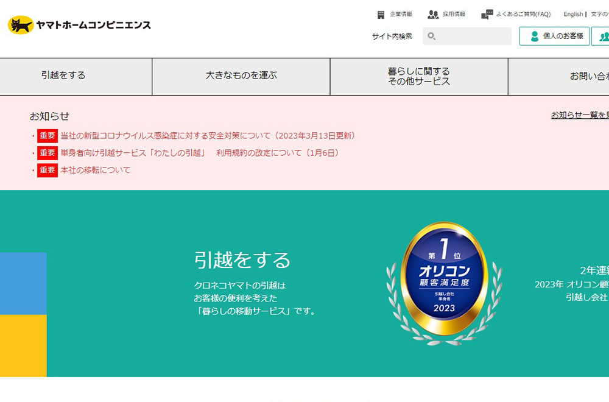Screen dimensions: 609x402
Task: Open the わたしの引越 terms revision notice
Action: click(200, 153)
